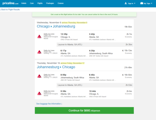156x120 pixels.
Task: Click overnight moon icon beside 15h 13m
Action: [x=123, y=51]
